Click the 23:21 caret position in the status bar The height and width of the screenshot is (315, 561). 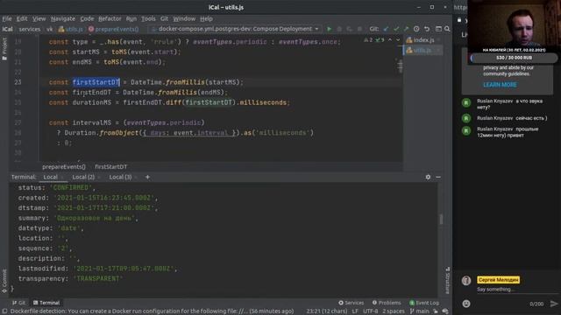click(x=326, y=311)
